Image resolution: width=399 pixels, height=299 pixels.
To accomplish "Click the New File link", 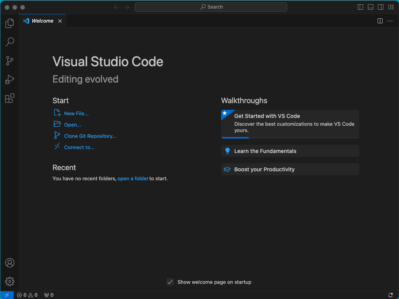I will coord(76,113).
